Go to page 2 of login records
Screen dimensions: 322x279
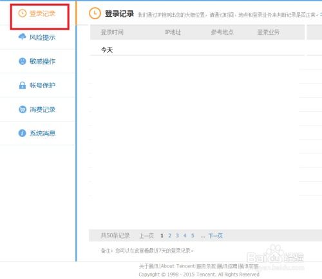169,236
